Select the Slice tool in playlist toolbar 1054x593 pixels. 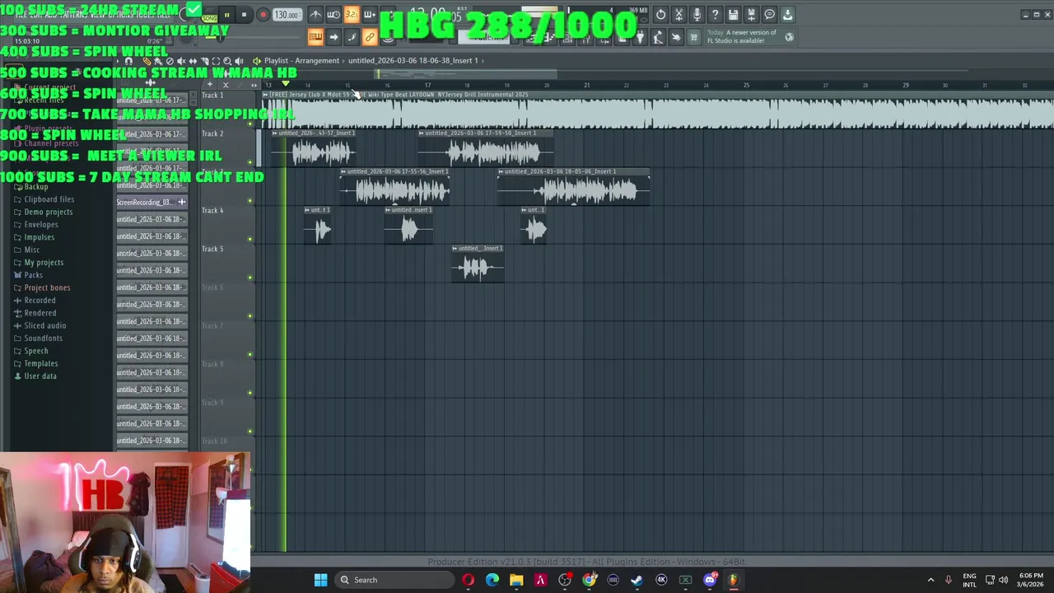tap(204, 61)
